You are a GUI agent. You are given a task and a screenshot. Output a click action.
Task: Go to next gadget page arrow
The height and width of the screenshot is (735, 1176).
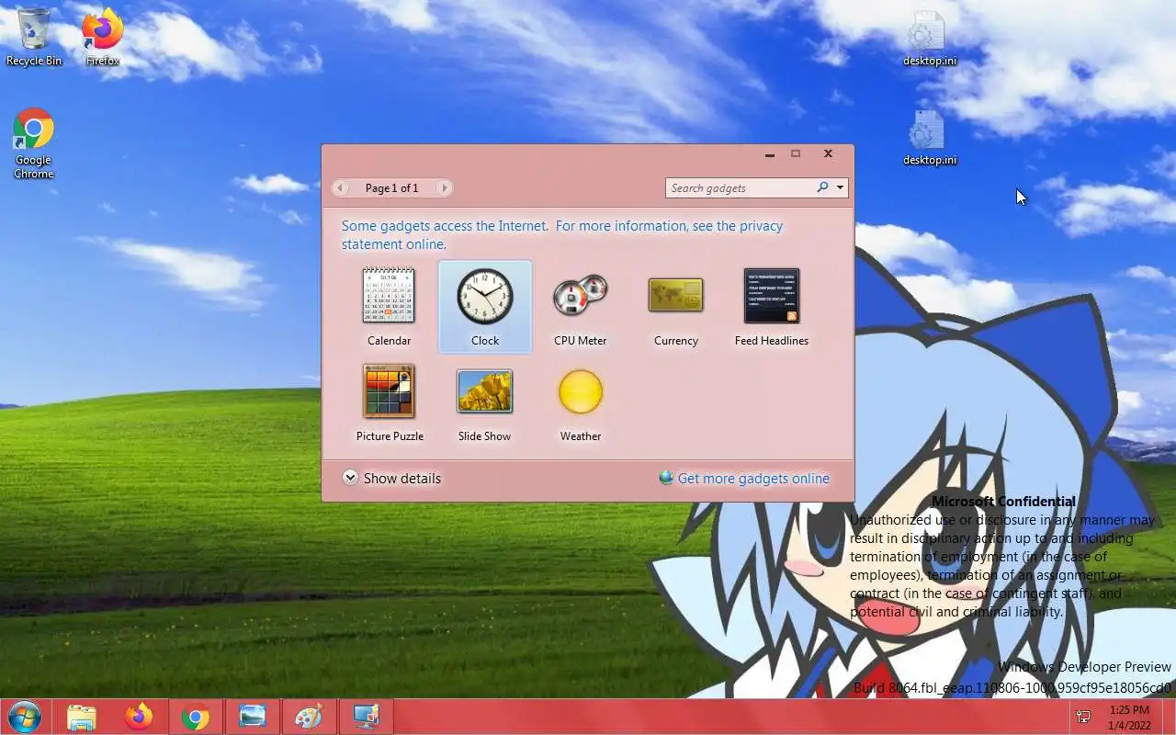point(444,187)
